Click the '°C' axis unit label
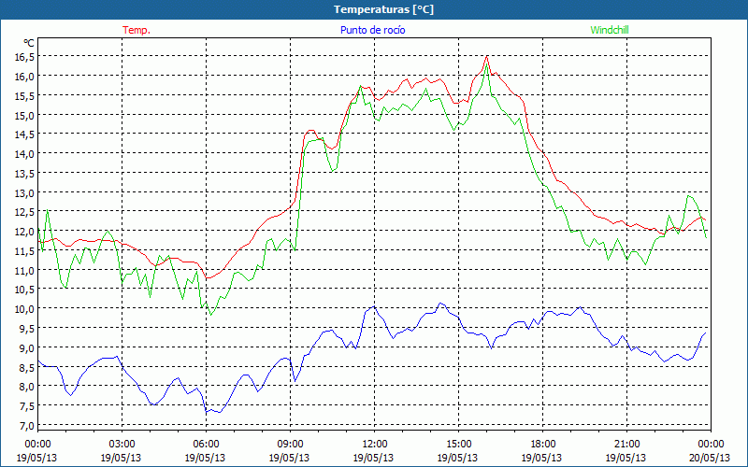Screen dimensions: 748x467 pos(29,43)
